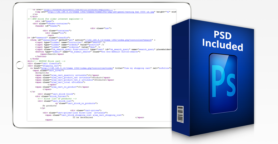Select the div class="nav" line
This screenshot has width=278, height=144.
tap(101, 28)
